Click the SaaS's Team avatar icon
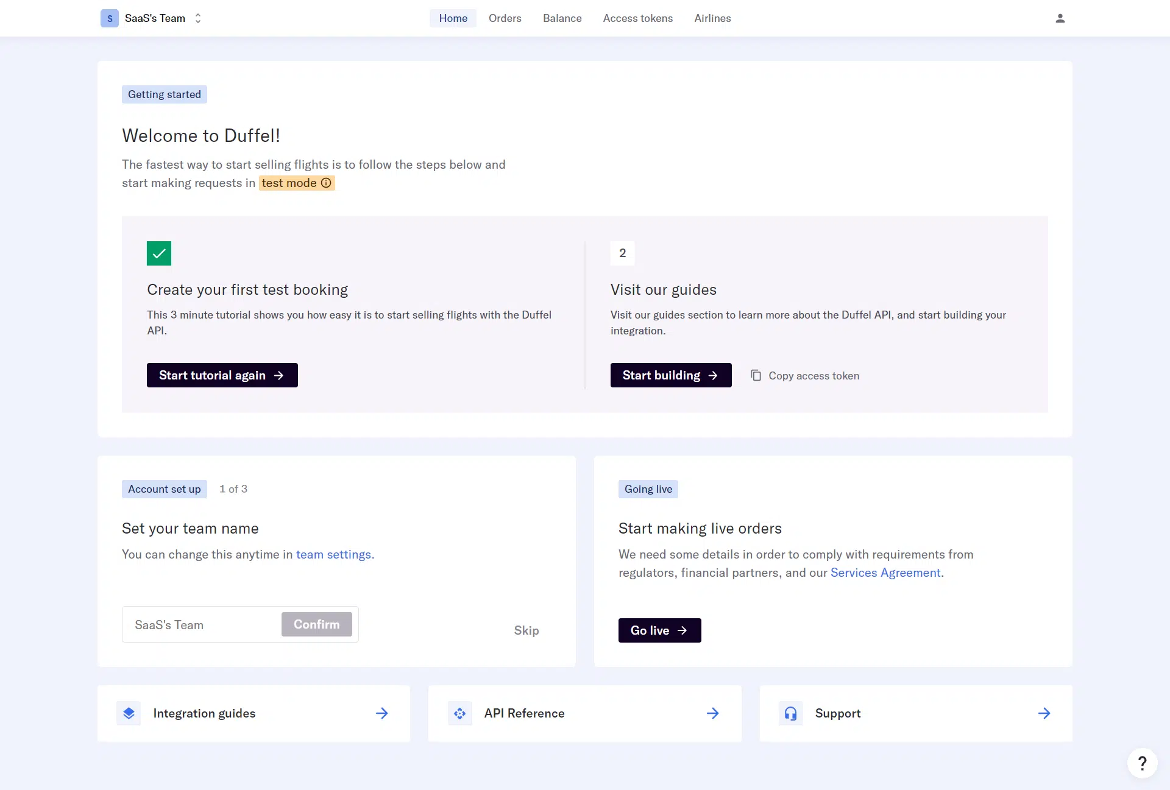 110,18
